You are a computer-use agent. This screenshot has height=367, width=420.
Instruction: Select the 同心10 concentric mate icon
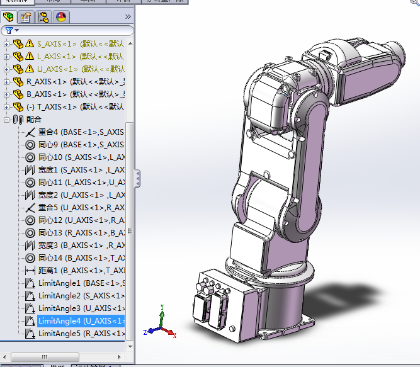point(30,157)
